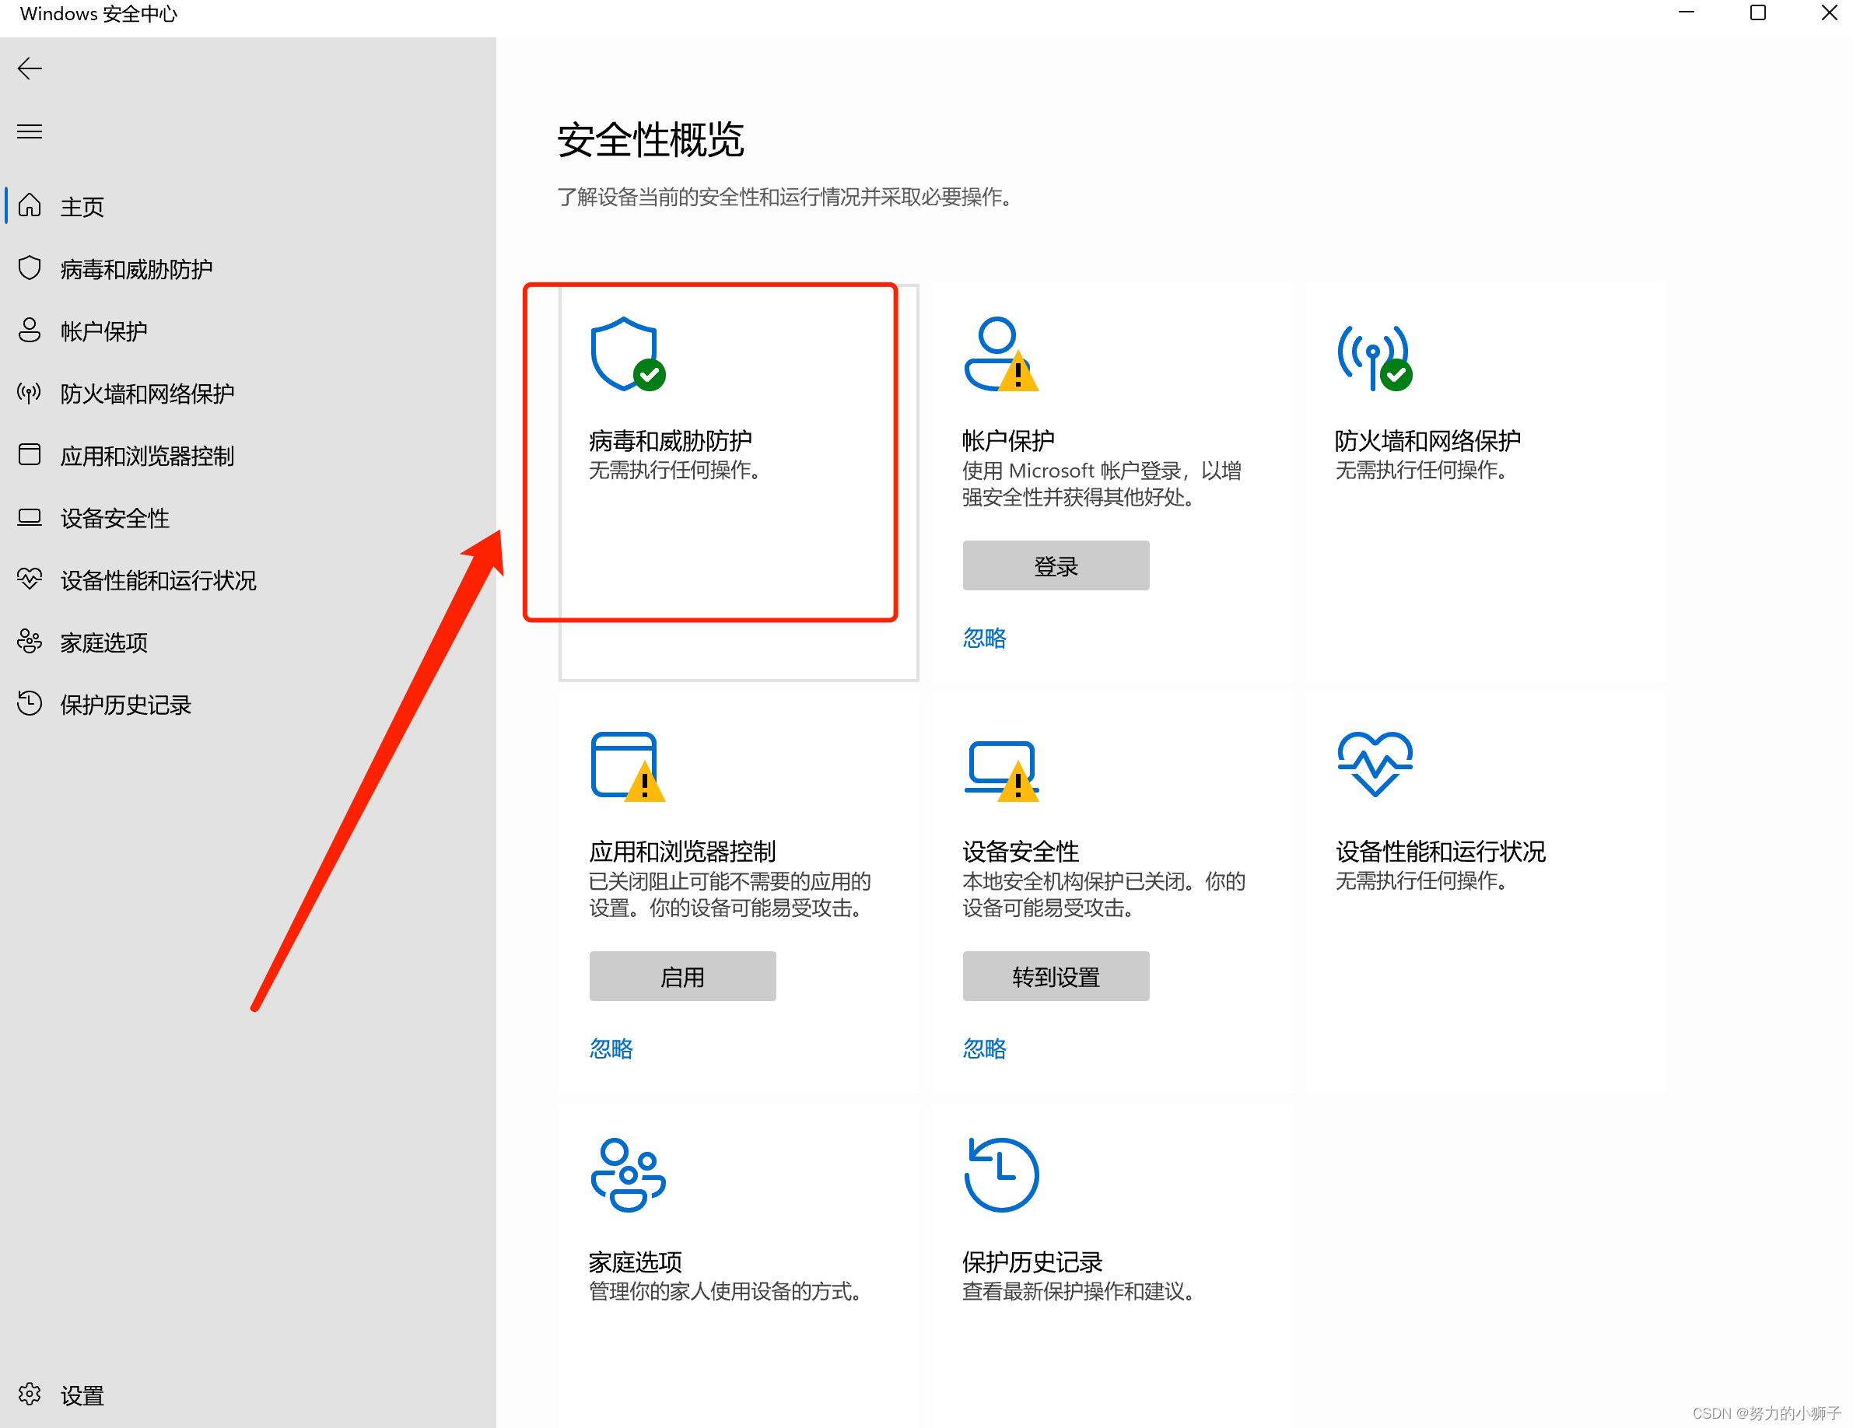Click the heart-pulse icon in the sidebar
1853x1428 pixels.
(30, 579)
